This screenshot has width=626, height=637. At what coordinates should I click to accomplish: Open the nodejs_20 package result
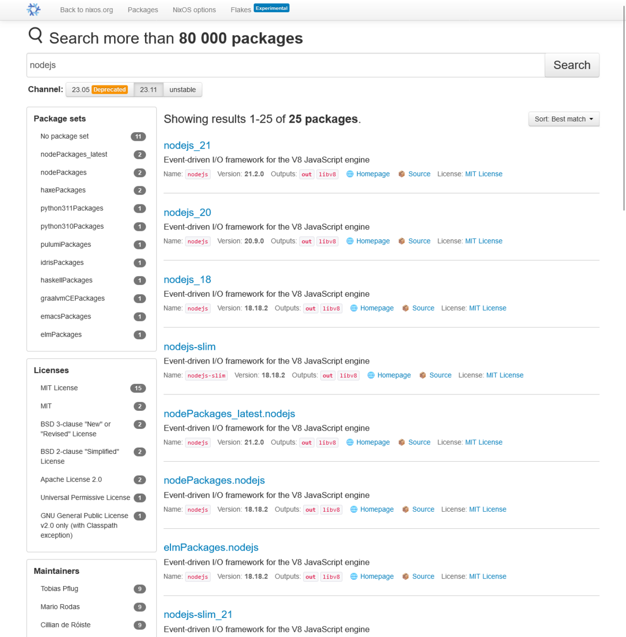tap(187, 212)
